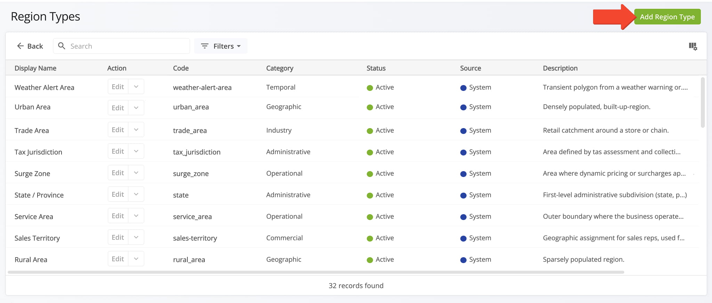Click the Region Types page title
The height and width of the screenshot is (303, 712).
click(x=46, y=16)
